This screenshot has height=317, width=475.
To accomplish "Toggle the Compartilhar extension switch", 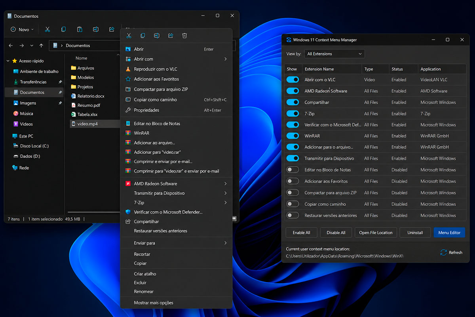I will [293, 102].
